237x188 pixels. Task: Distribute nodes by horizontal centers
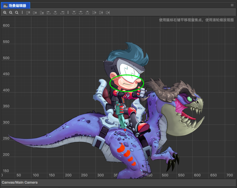coord(101,12)
